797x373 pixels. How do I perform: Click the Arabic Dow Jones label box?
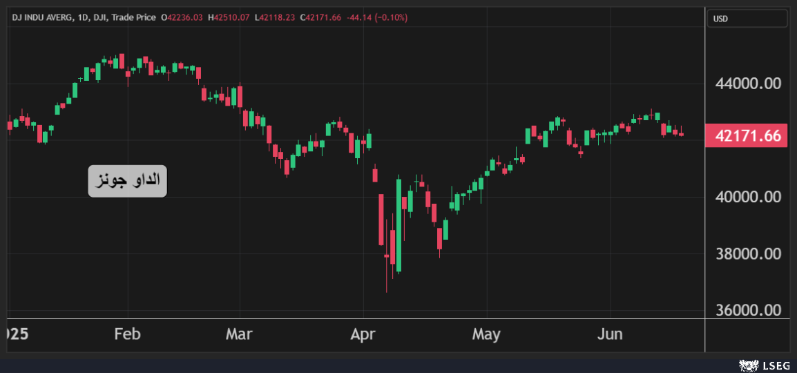pyautogui.click(x=128, y=180)
